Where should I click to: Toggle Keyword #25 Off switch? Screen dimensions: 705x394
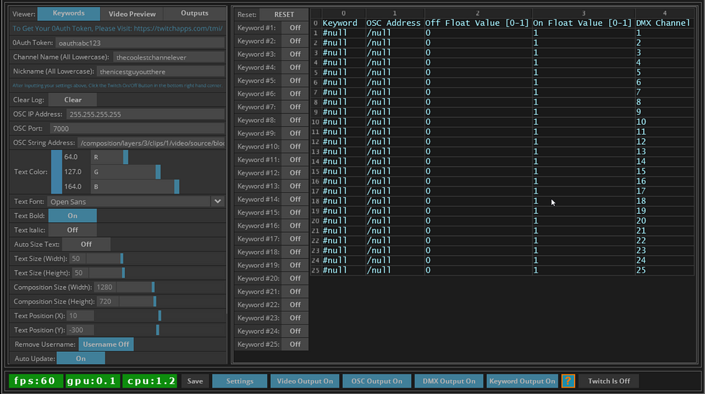click(x=295, y=344)
